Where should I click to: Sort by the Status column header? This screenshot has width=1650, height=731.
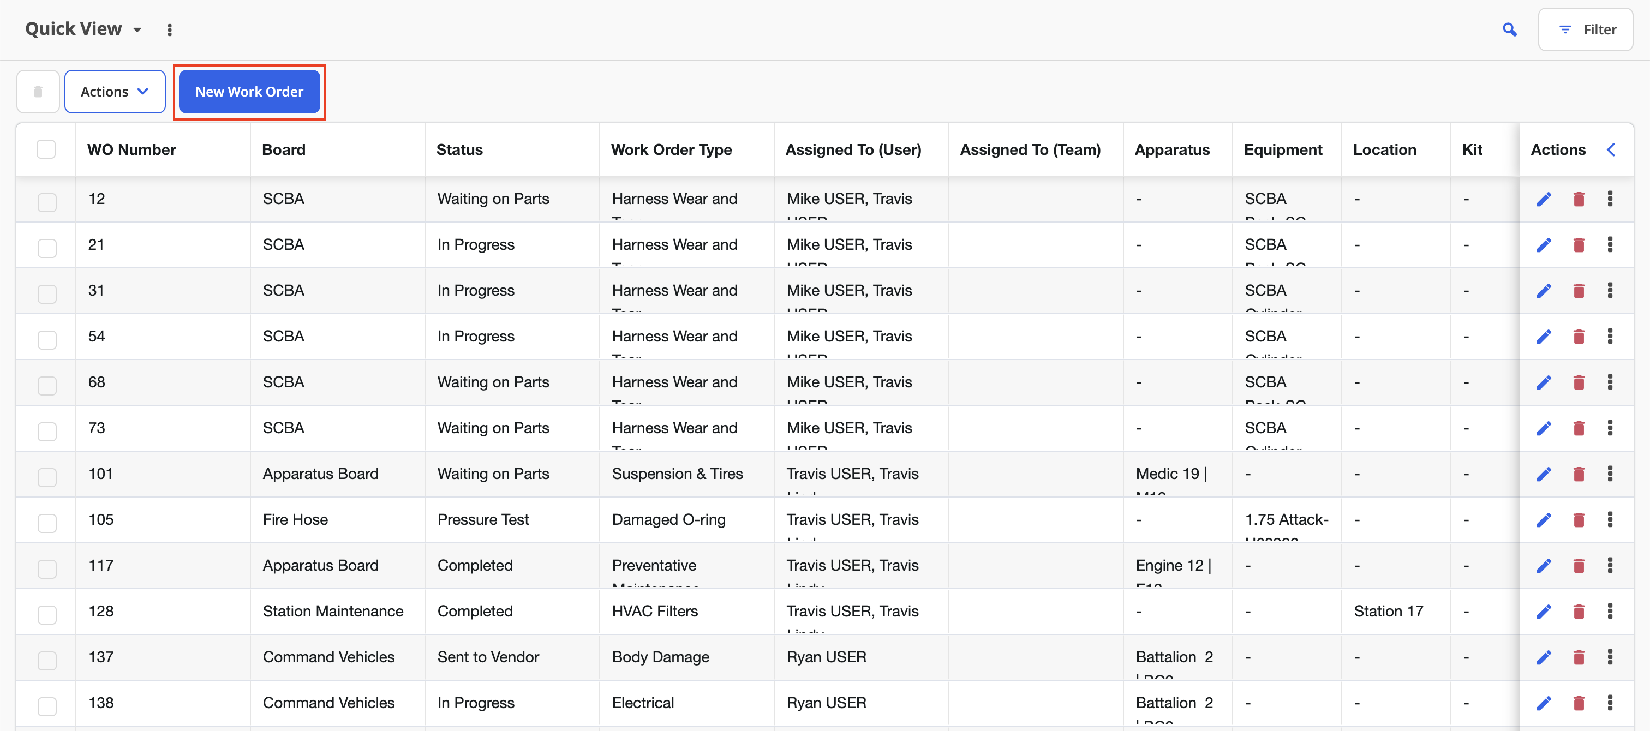[x=459, y=150]
